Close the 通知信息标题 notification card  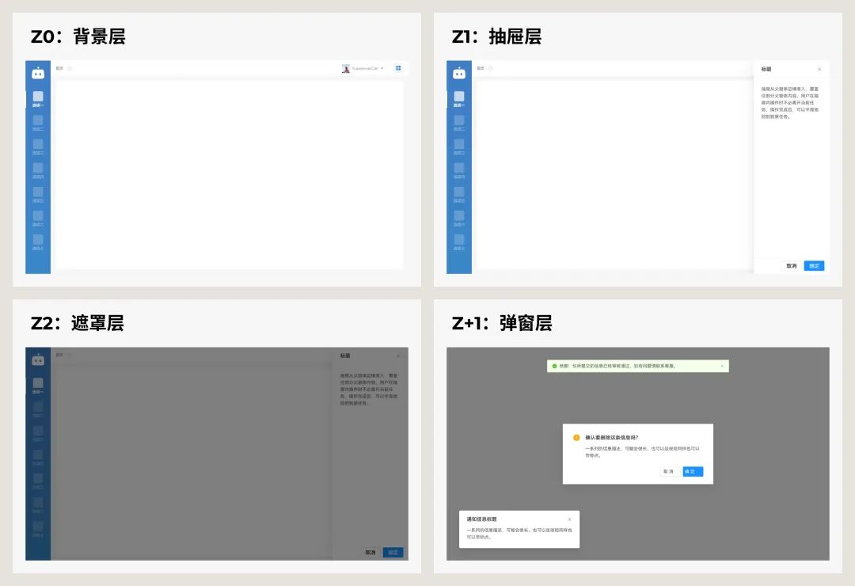pos(569,519)
